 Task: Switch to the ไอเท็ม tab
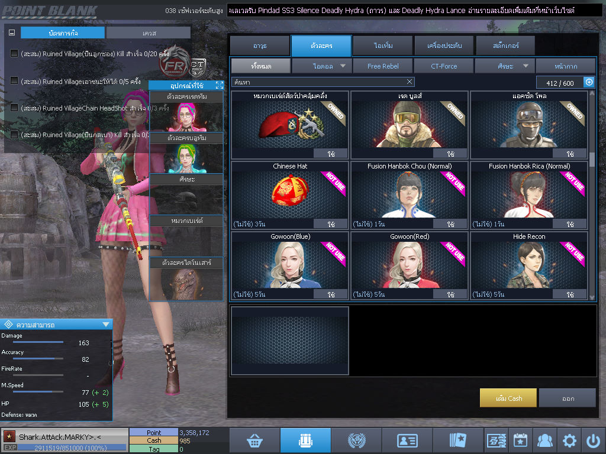(383, 46)
